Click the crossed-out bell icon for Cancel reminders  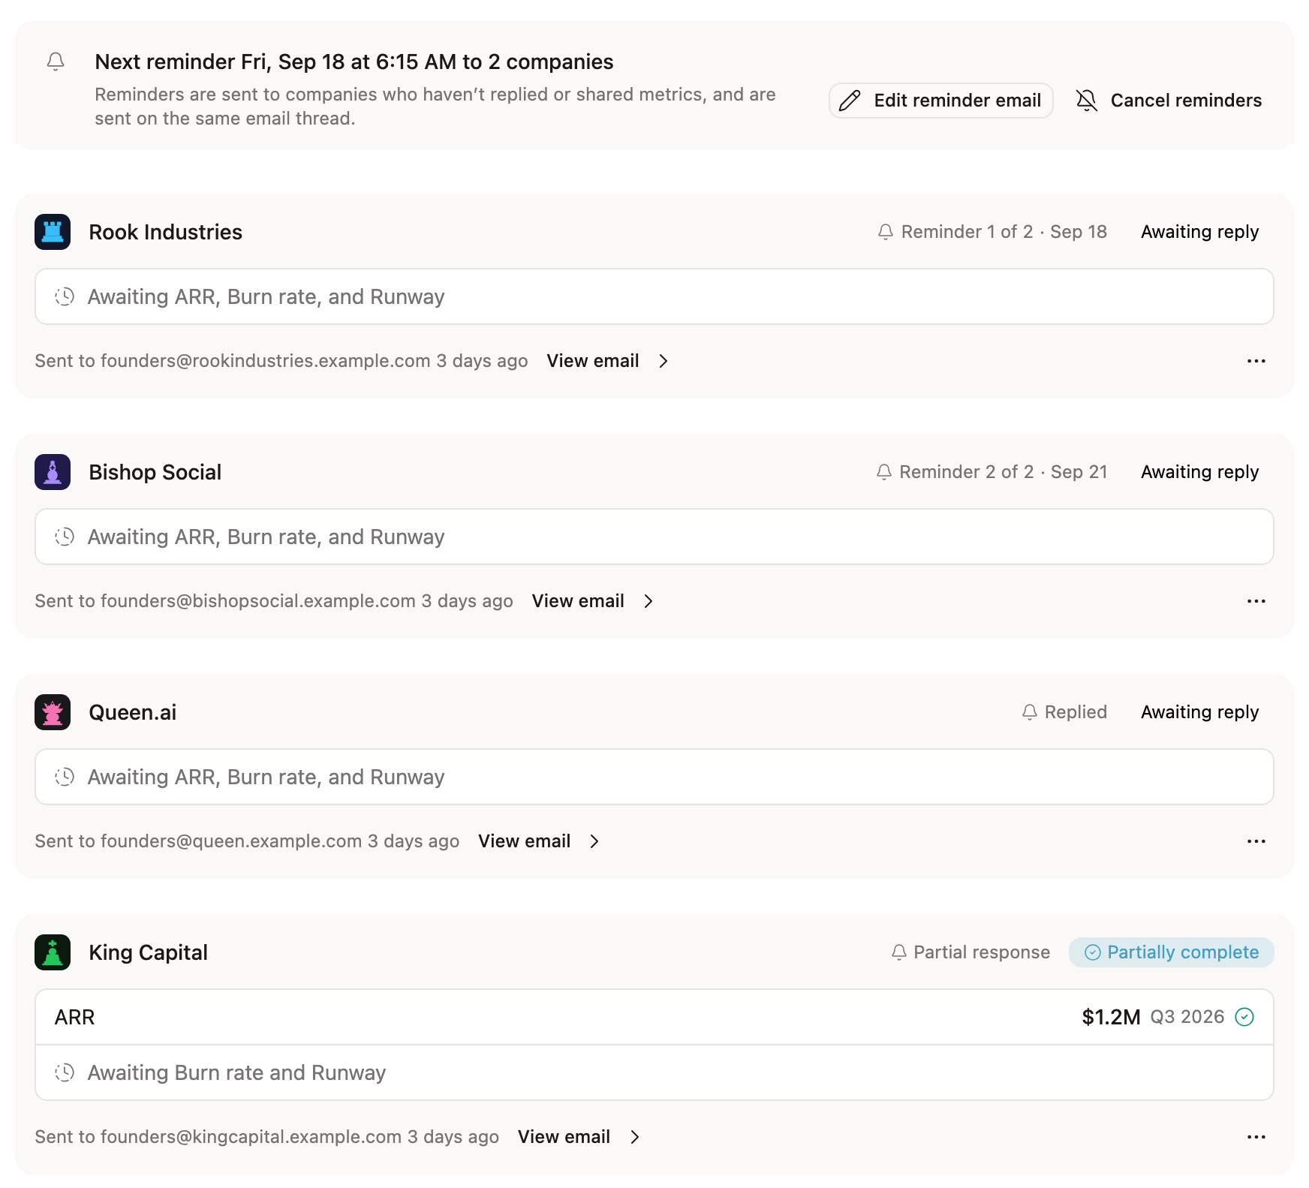click(x=1086, y=101)
